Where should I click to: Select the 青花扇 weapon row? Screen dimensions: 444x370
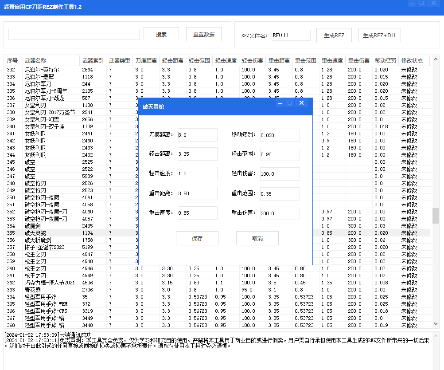click(33, 290)
